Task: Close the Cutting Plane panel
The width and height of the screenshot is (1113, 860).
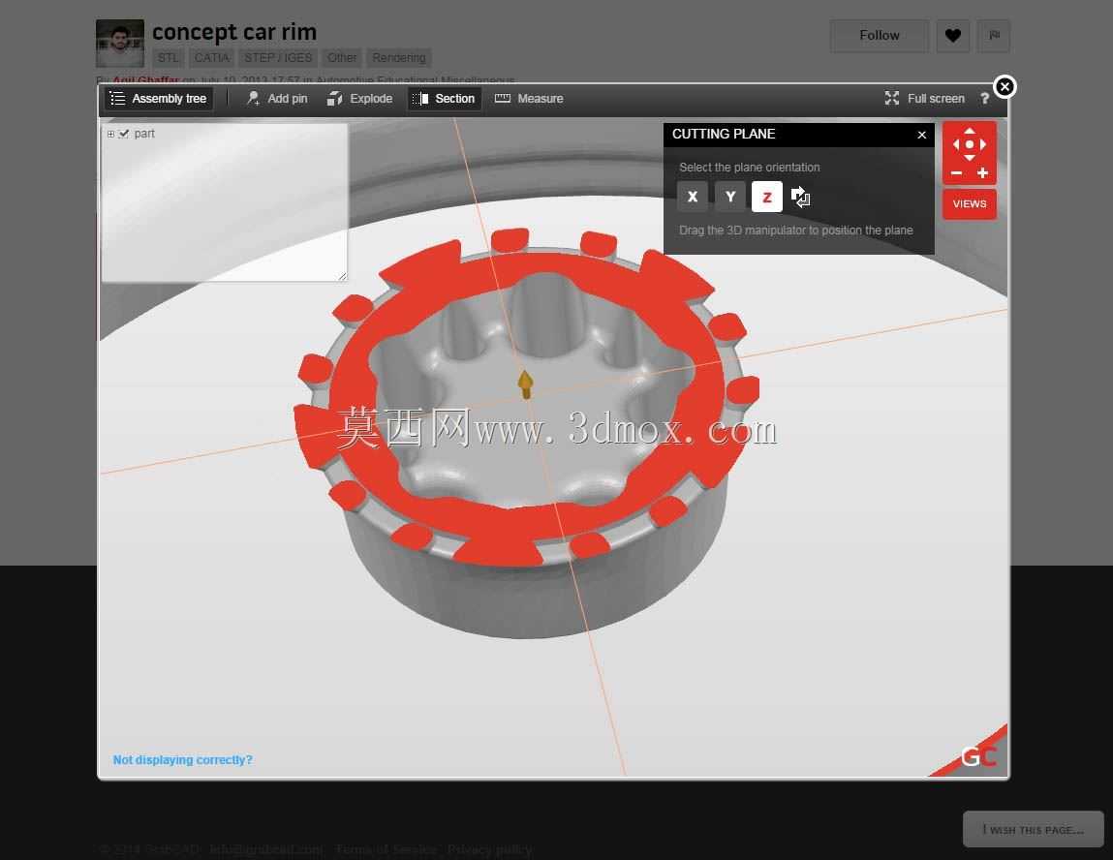Action: tap(921, 135)
